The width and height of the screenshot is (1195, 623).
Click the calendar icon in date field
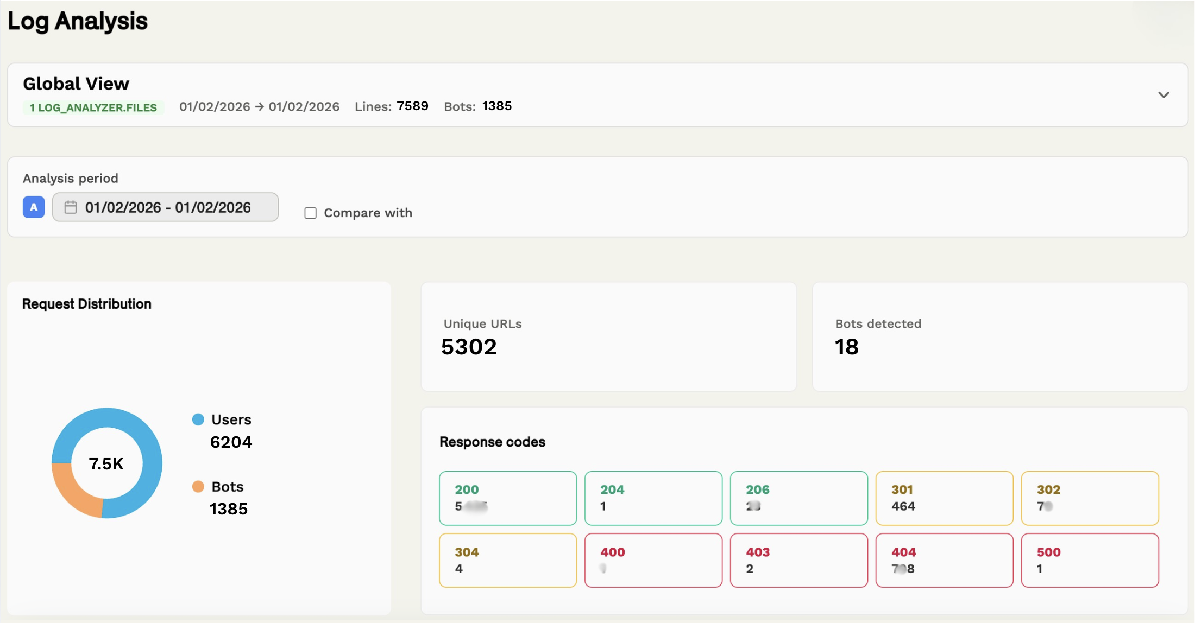coord(71,207)
